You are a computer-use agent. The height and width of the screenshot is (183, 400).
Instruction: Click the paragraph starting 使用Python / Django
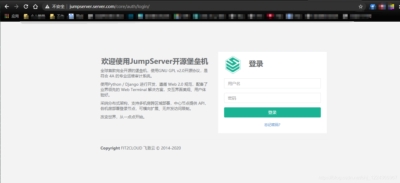pos(154,90)
